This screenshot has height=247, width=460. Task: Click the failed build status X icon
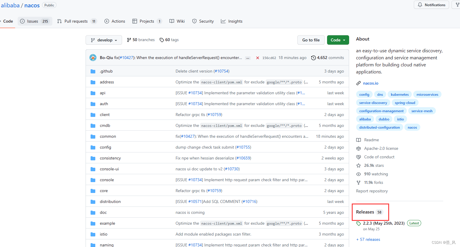point(258,58)
